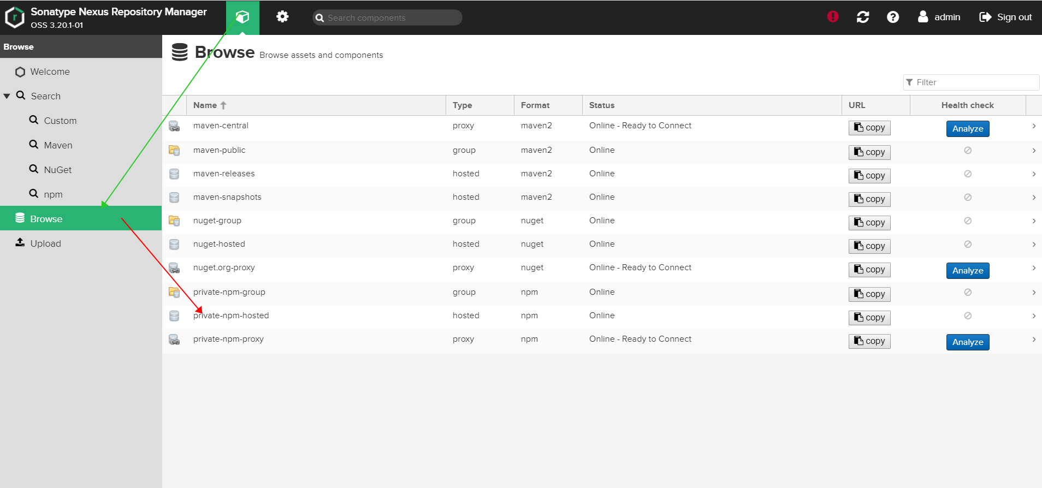Collapse the Search tree in sidebar
This screenshot has width=1042, height=488.
click(7, 96)
